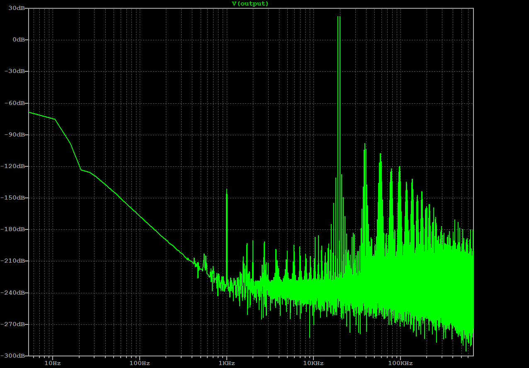Image resolution: width=529 pixels, height=368 pixels.
Task: Click the 10KHz frequency label
Action: click(x=313, y=363)
